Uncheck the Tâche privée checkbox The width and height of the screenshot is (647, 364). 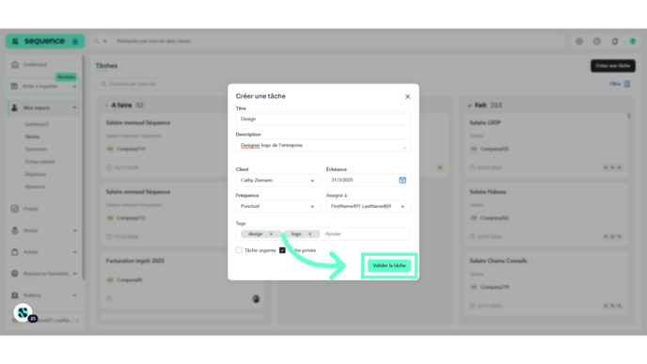[282, 250]
